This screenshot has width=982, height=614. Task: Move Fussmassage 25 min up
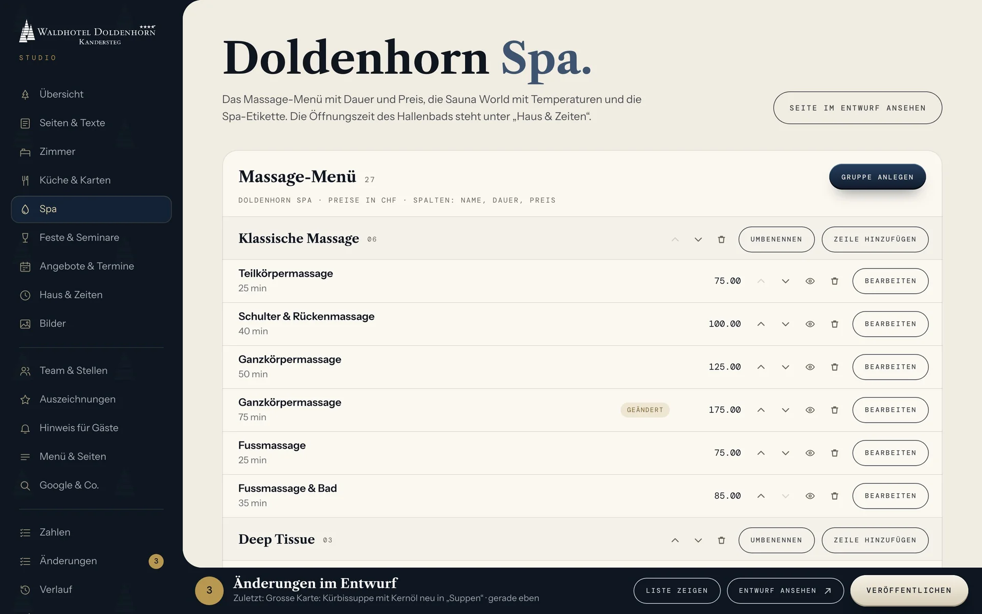(761, 453)
